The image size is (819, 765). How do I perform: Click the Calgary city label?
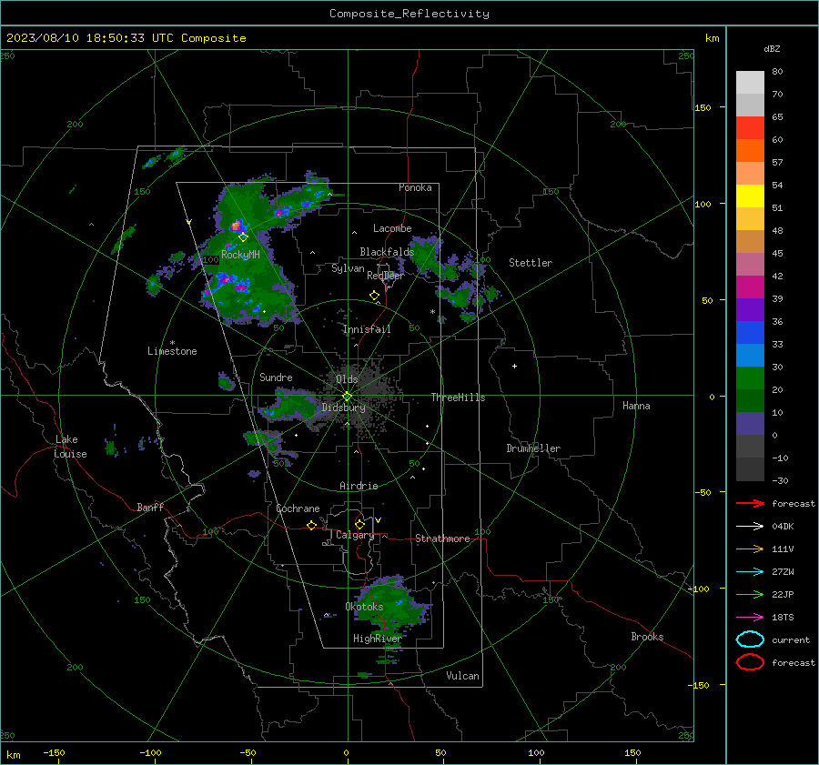(x=355, y=535)
